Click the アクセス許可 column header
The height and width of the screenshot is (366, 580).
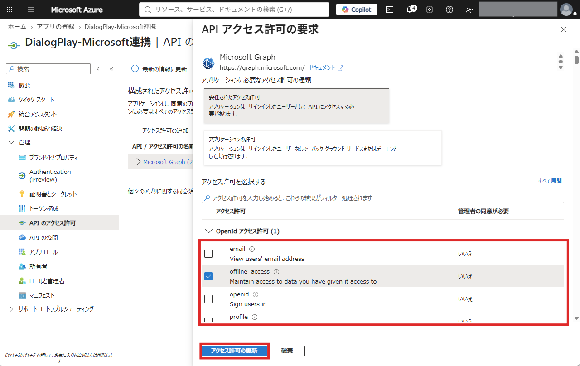click(x=231, y=211)
